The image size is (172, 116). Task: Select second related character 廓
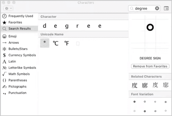pyautogui.click(x=145, y=85)
